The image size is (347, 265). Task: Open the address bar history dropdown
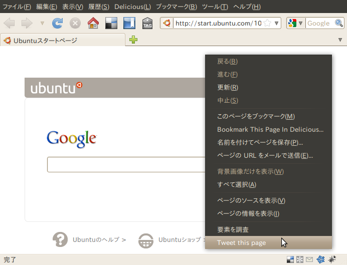(x=276, y=23)
